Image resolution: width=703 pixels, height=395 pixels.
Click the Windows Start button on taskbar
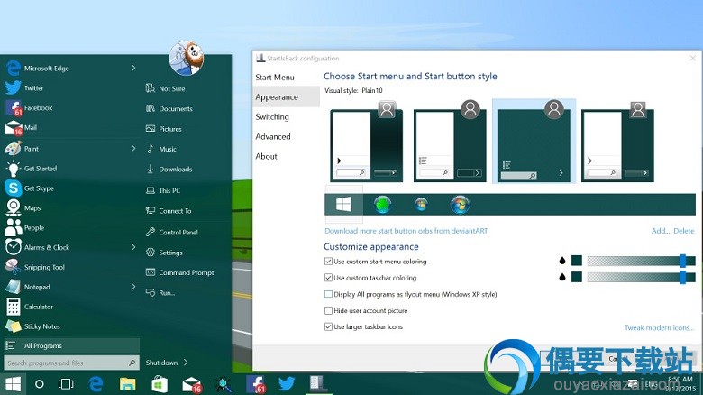tap(13, 384)
